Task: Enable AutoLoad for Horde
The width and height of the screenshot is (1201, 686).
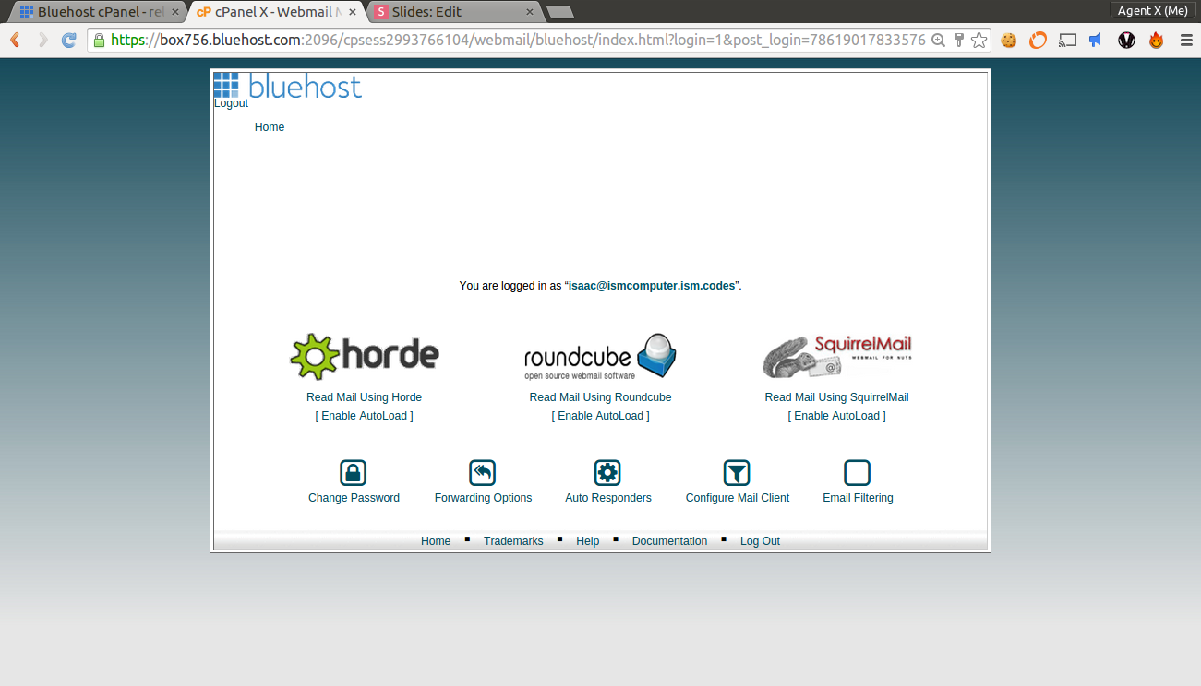Action: coord(364,416)
